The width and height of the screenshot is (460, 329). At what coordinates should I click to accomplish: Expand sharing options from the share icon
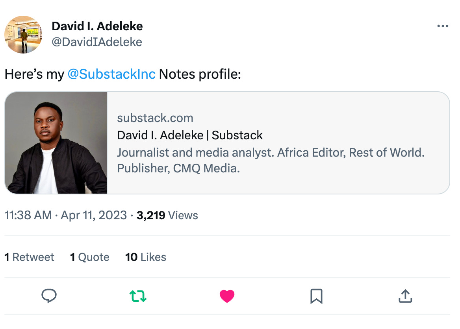pos(405,296)
